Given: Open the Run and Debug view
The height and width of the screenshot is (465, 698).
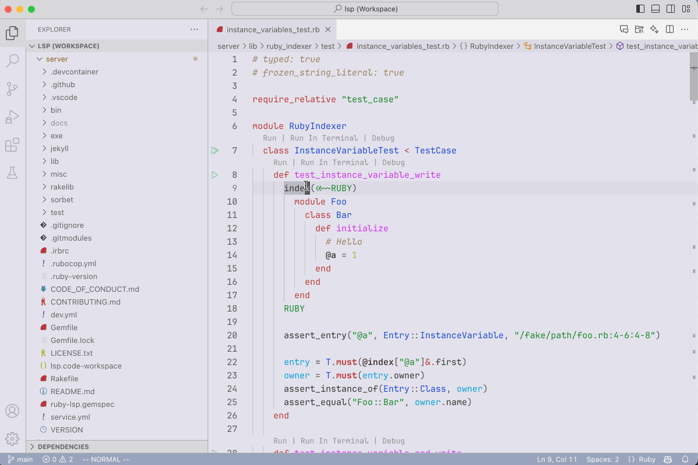Looking at the screenshot, I should click(x=12, y=117).
